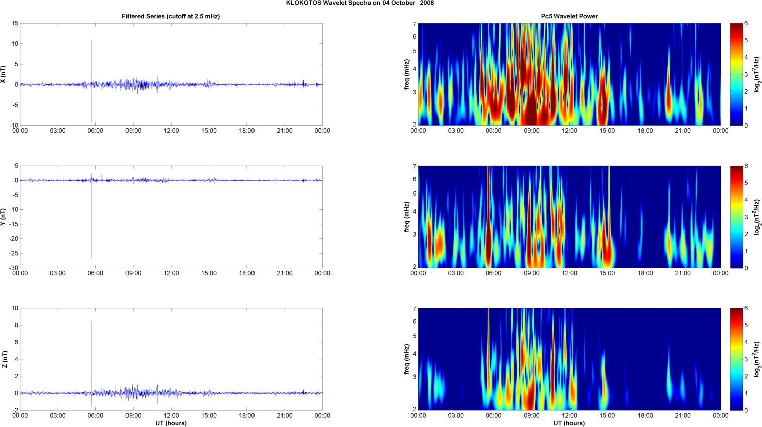762x427 pixels.
Task: Select the bottom Z-component wavelet spectrogram
Action: pos(569,359)
